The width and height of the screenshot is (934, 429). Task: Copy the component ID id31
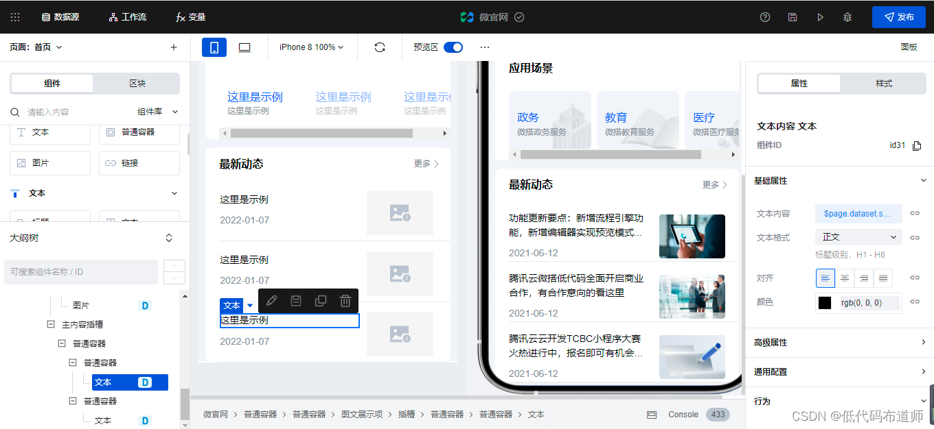pos(916,146)
